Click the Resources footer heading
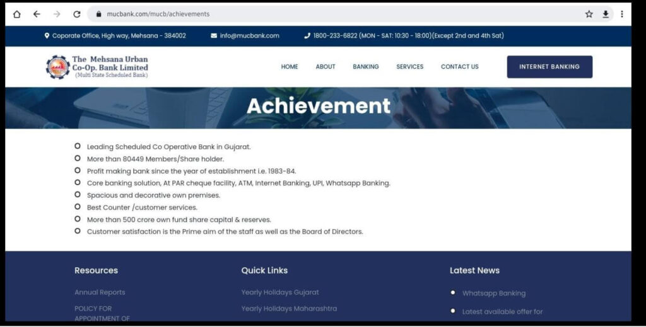The image size is (646, 327). [x=96, y=271]
